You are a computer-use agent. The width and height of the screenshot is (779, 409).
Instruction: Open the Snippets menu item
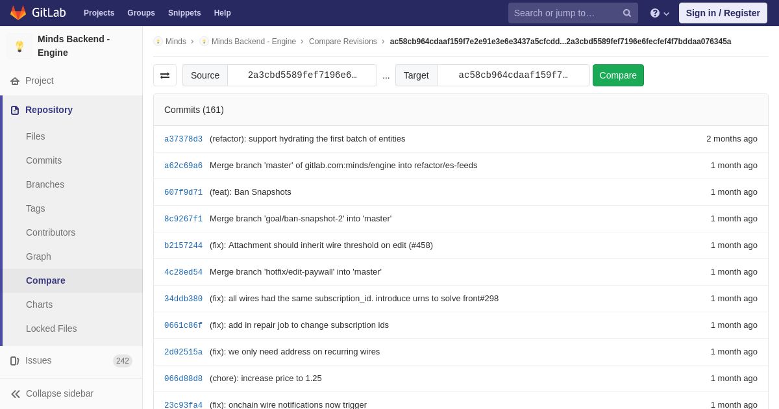(x=184, y=13)
